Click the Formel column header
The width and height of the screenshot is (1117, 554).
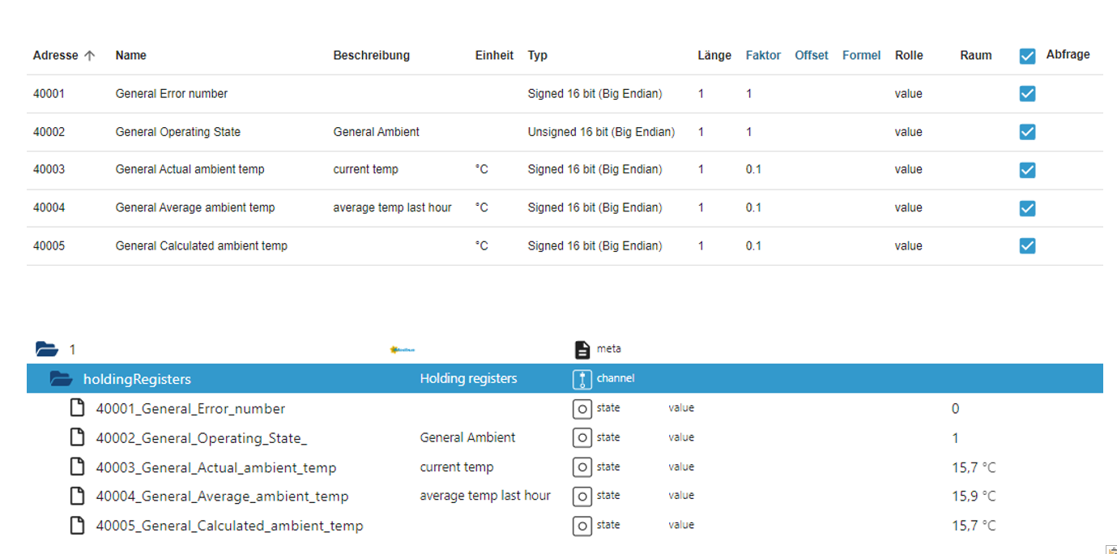[861, 56]
